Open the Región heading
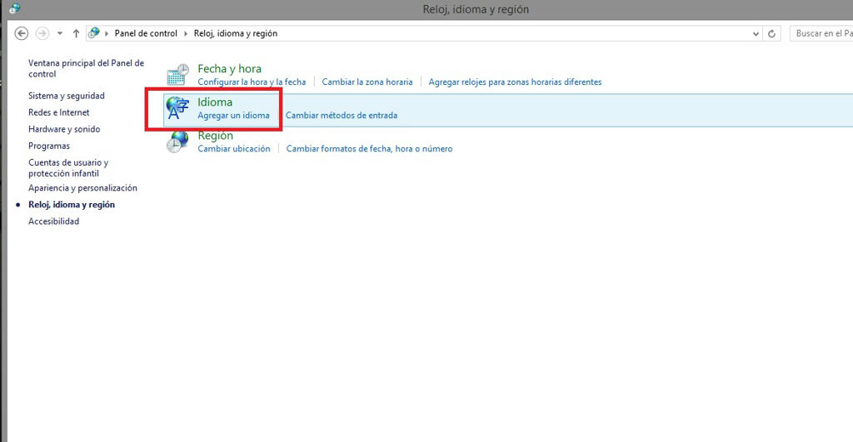The width and height of the screenshot is (853, 442). pos(216,136)
